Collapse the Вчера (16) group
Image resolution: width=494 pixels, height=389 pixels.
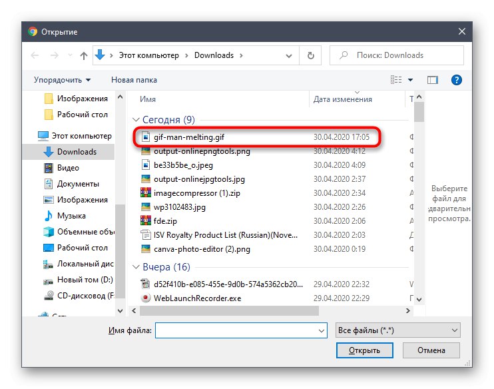pyautogui.click(x=136, y=267)
